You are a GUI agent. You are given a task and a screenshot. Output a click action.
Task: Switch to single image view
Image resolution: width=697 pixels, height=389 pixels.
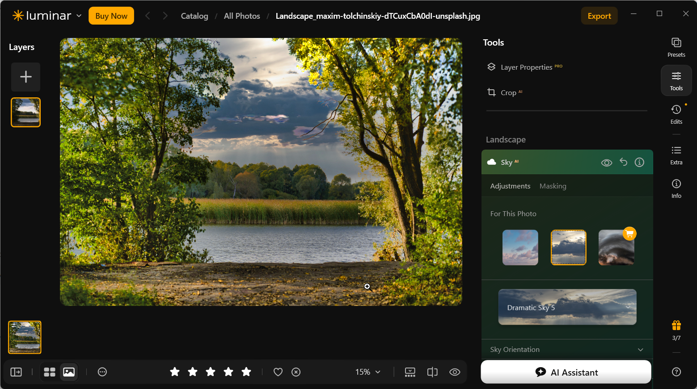[x=69, y=372]
